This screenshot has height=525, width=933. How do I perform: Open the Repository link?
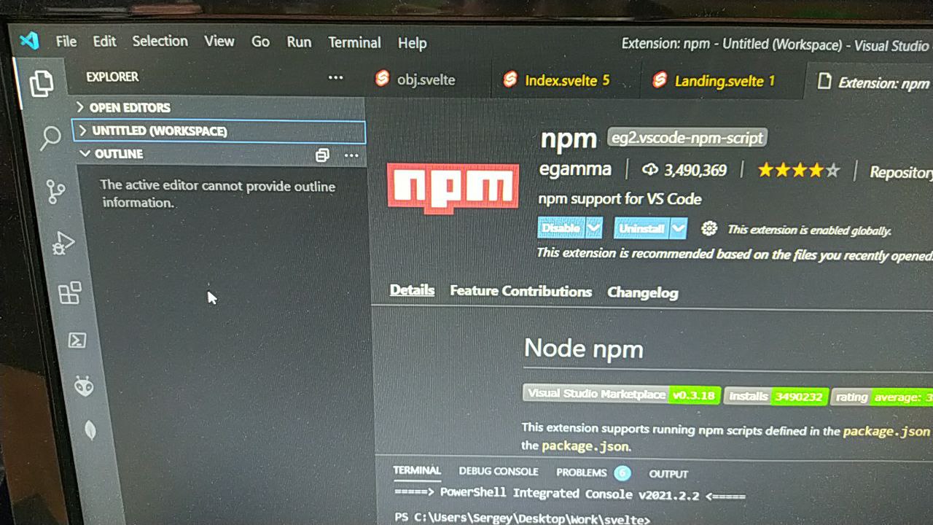(901, 173)
